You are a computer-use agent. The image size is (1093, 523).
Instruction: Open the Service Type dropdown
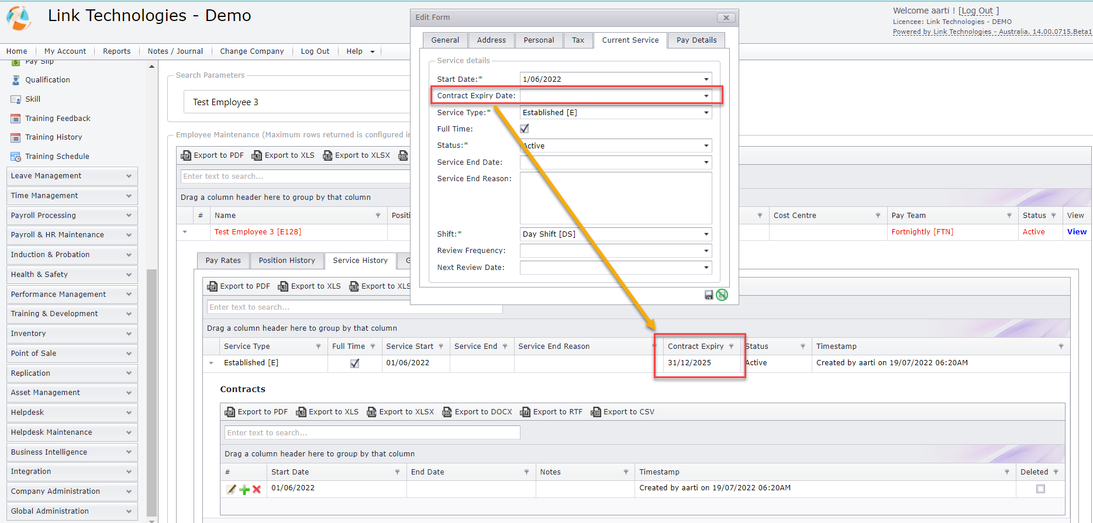[x=706, y=113]
